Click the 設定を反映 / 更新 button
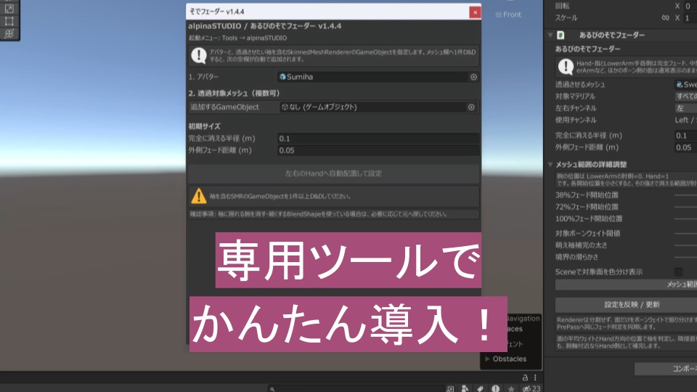 click(627, 304)
